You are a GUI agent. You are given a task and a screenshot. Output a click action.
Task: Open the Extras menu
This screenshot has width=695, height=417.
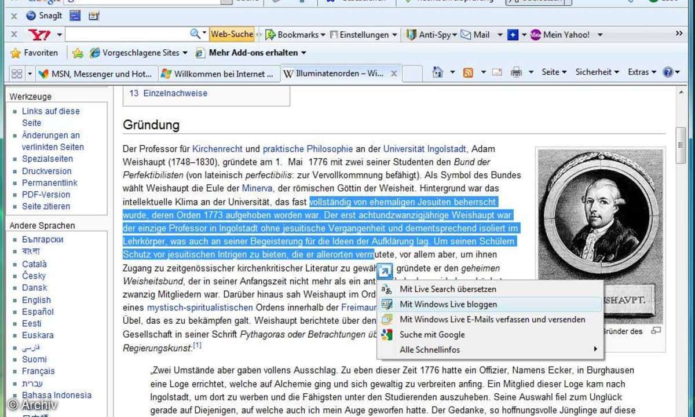642,72
